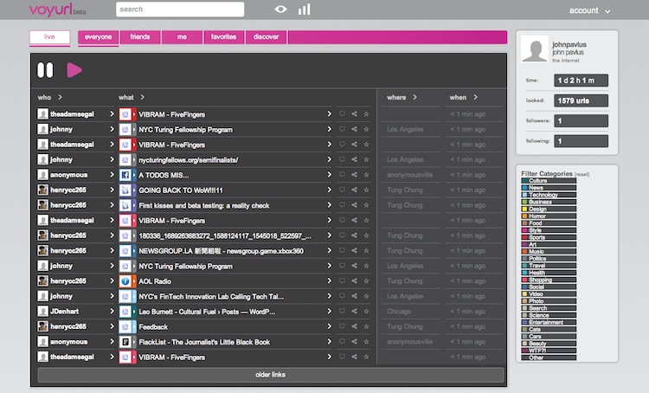Focus the search input field
The image size is (649, 393).
pos(180,10)
